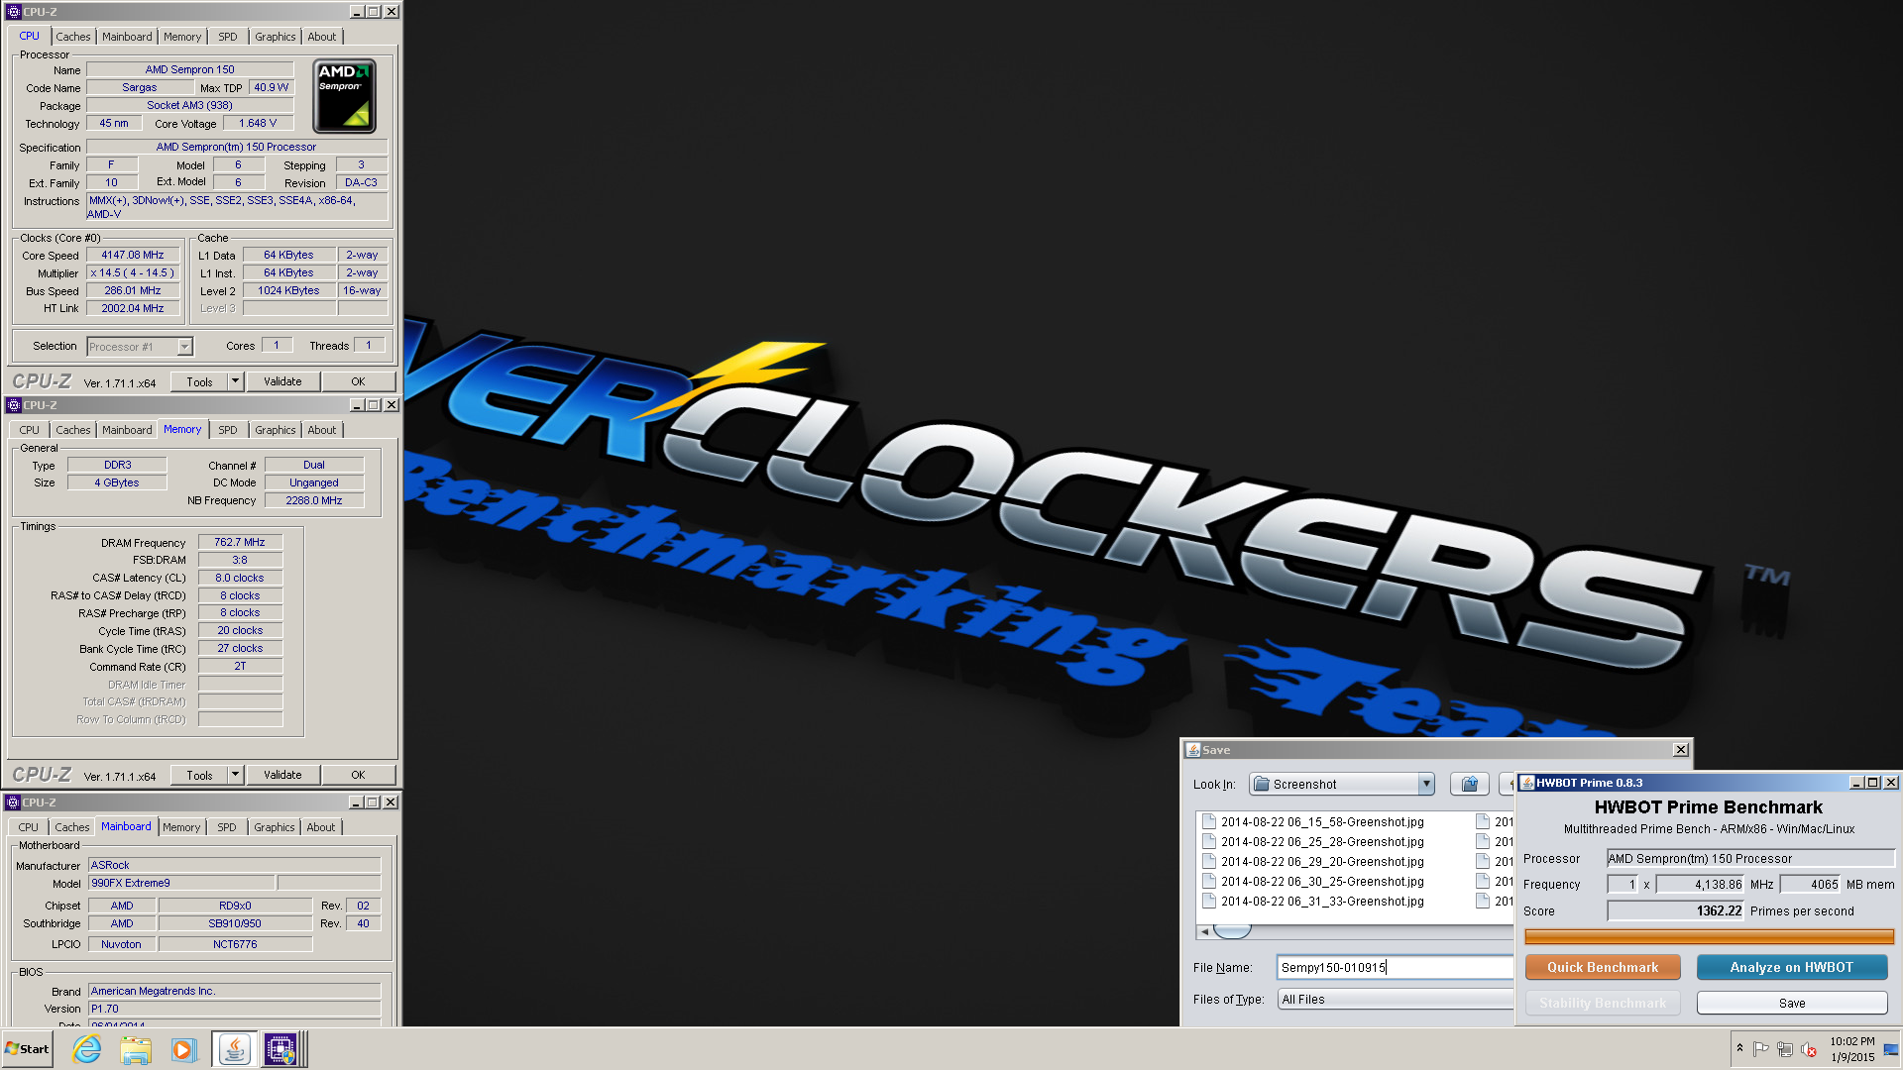Click the Internet Explorer taskbar icon
The image size is (1903, 1070).
point(86,1049)
